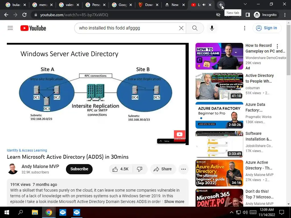Open 'Azure Active Directory' video thumbnail
291x218 pixels.
[x=219, y=173]
